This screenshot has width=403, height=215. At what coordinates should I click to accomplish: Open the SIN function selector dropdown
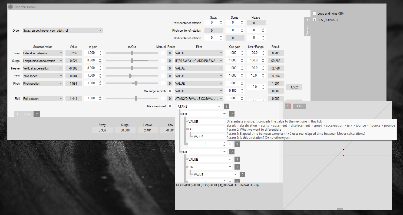[230, 167]
